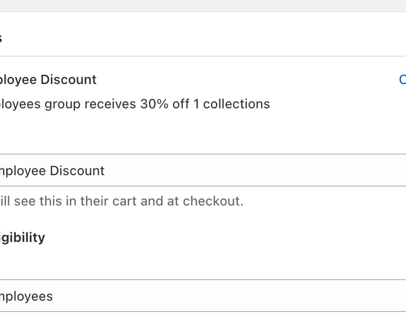Click the blue link beside Employee Discount heading

tap(402, 80)
